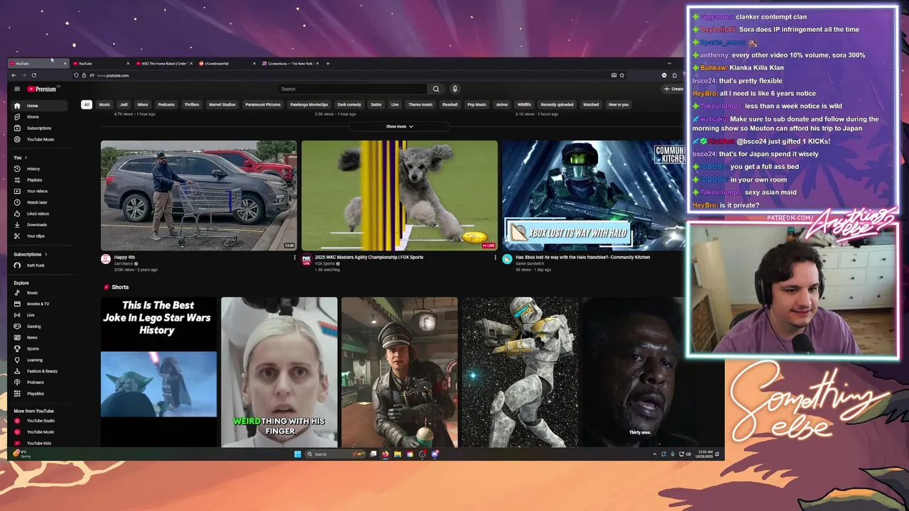Open Downloads in the sidebar

pyautogui.click(x=40, y=225)
